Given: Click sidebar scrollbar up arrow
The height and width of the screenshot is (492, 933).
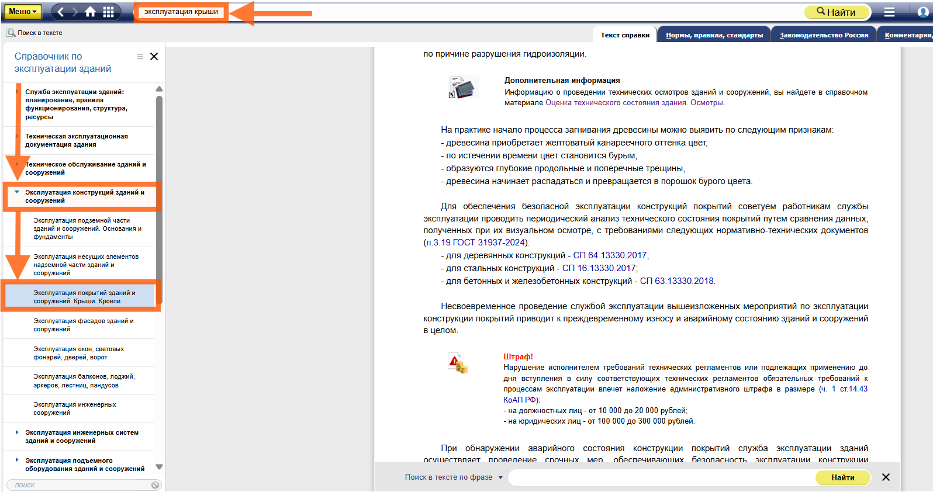Looking at the screenshot, I should (x=159, y=89).
